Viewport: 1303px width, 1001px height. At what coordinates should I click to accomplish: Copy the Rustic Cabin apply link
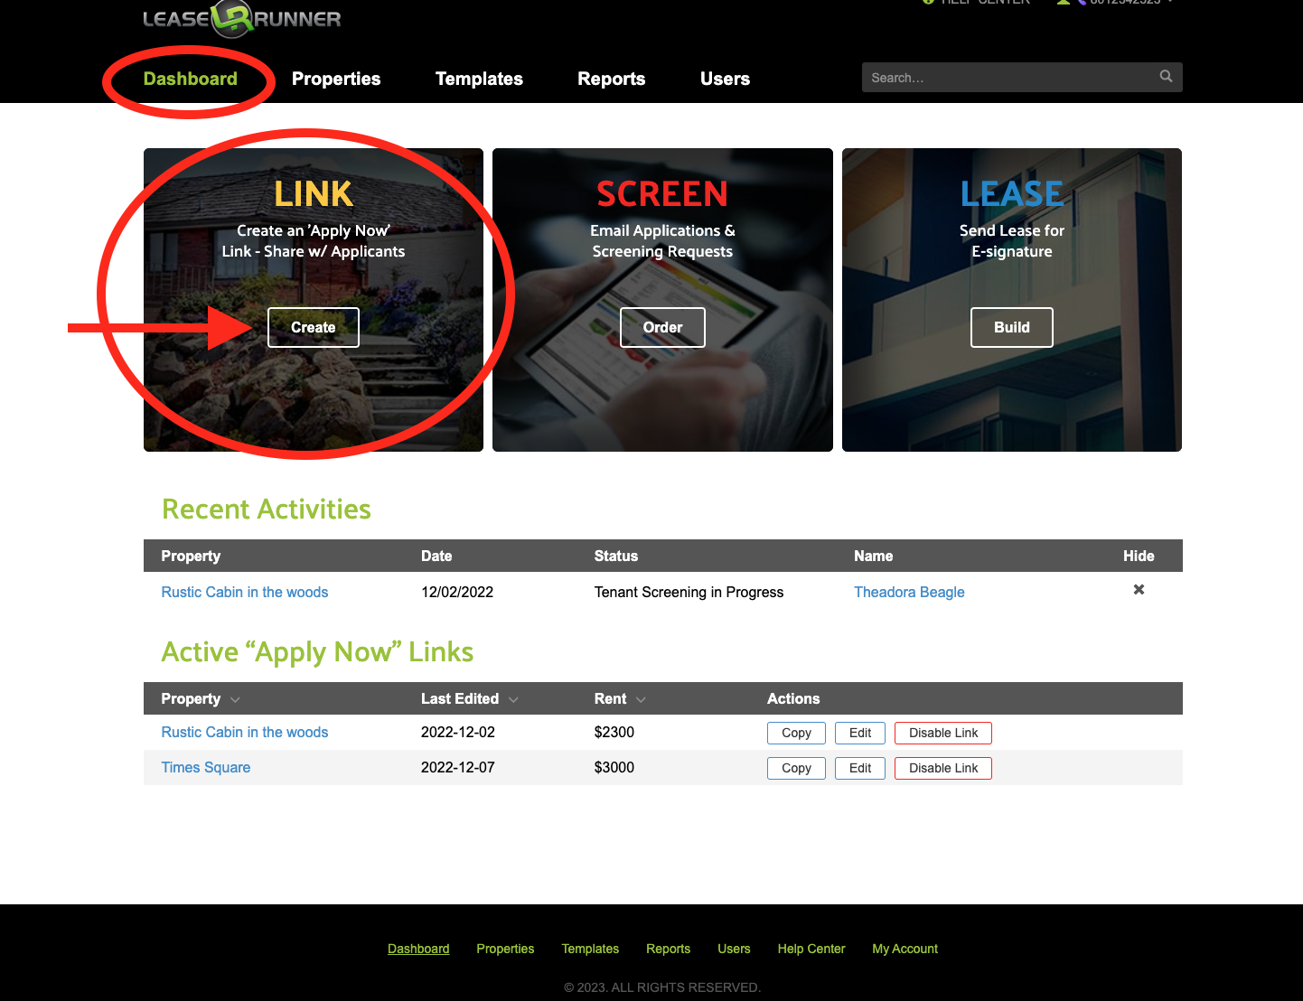796,733
